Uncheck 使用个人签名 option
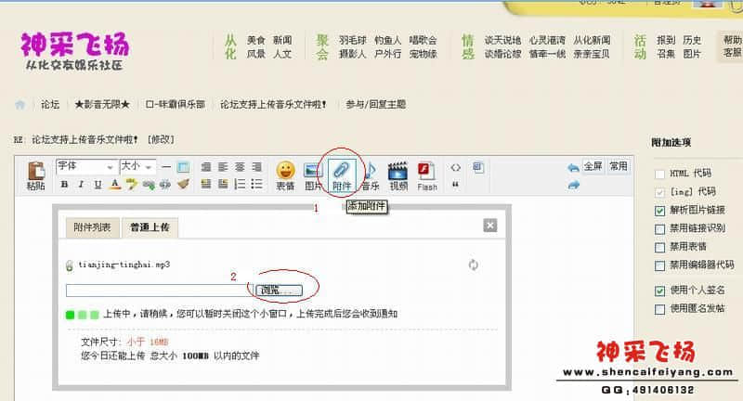This screenshot has width=743, height=401. point(659,291)
